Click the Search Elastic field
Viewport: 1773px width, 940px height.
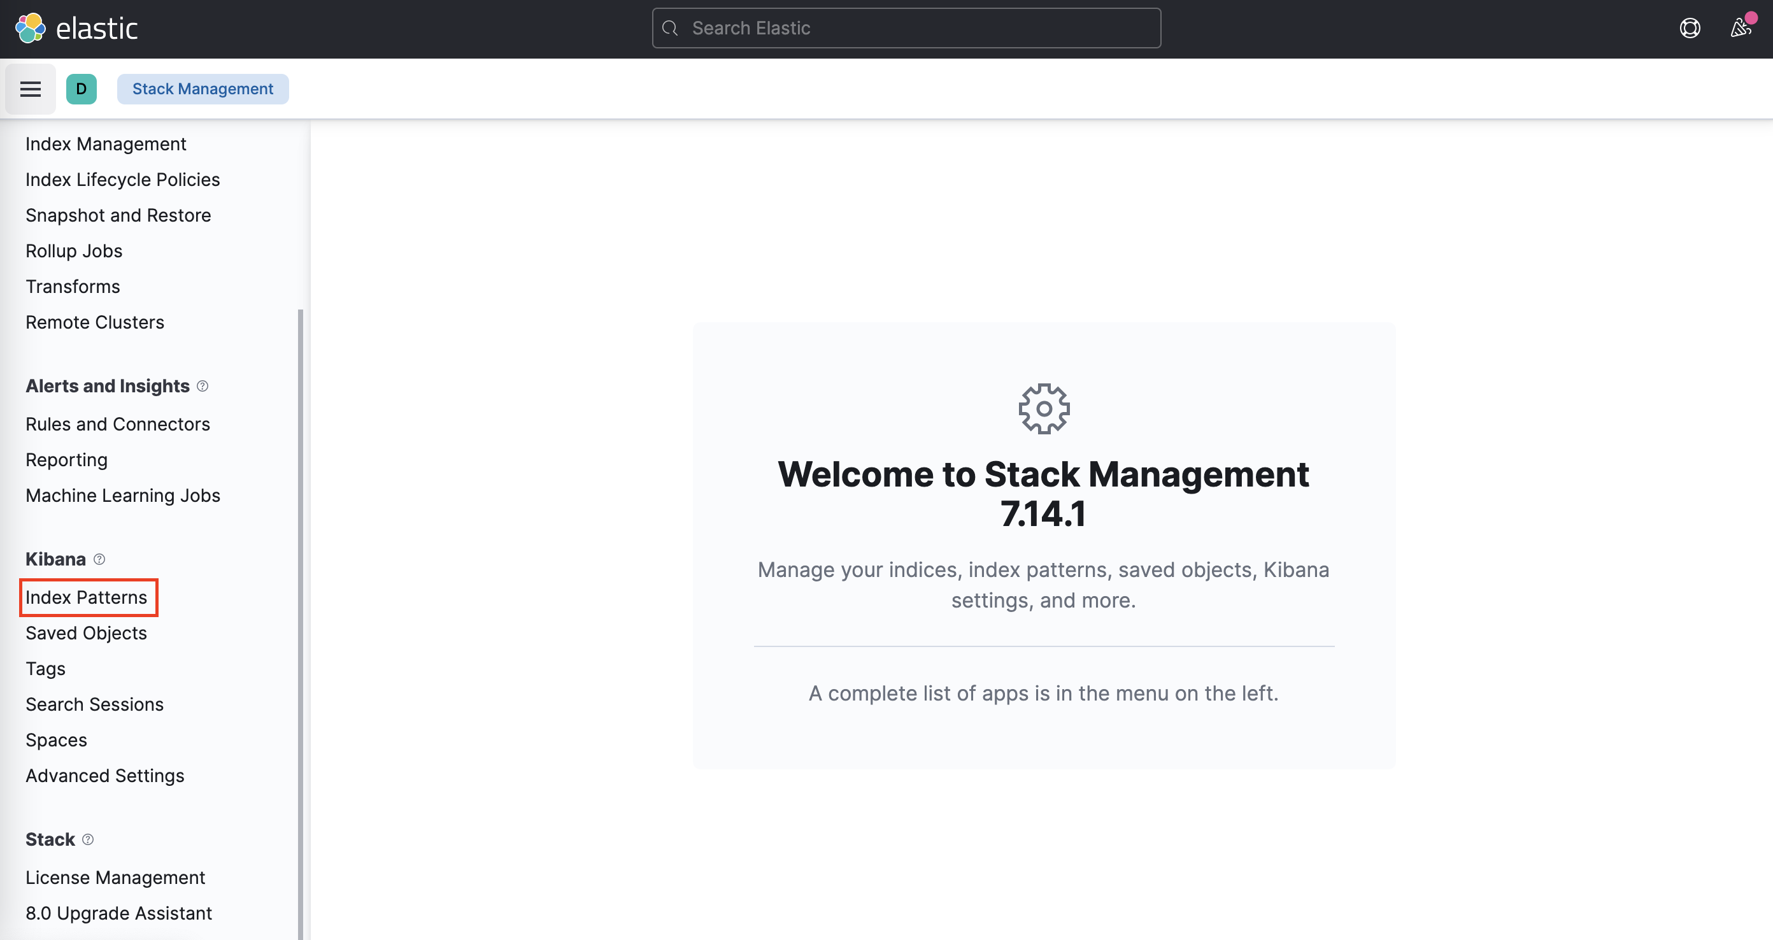click(906, 28)
